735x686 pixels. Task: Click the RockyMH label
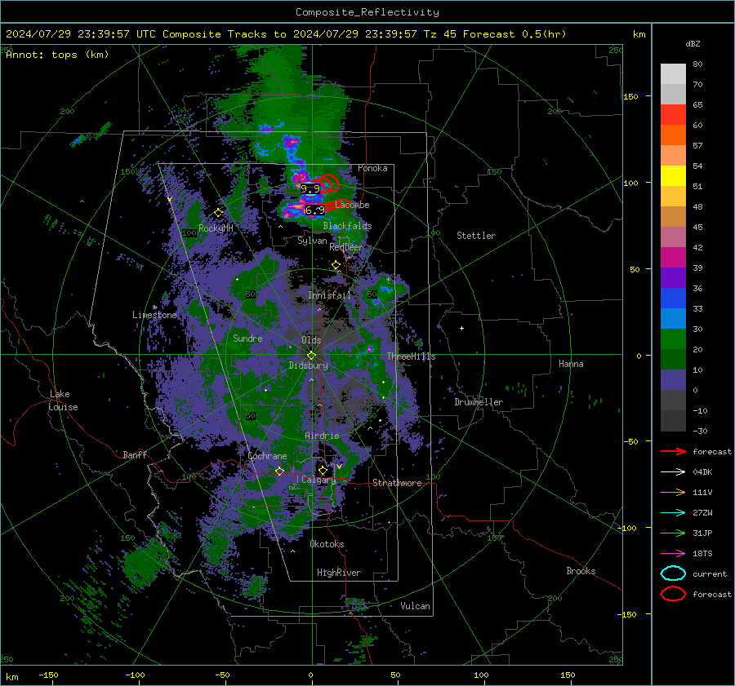tap(216, 228)
